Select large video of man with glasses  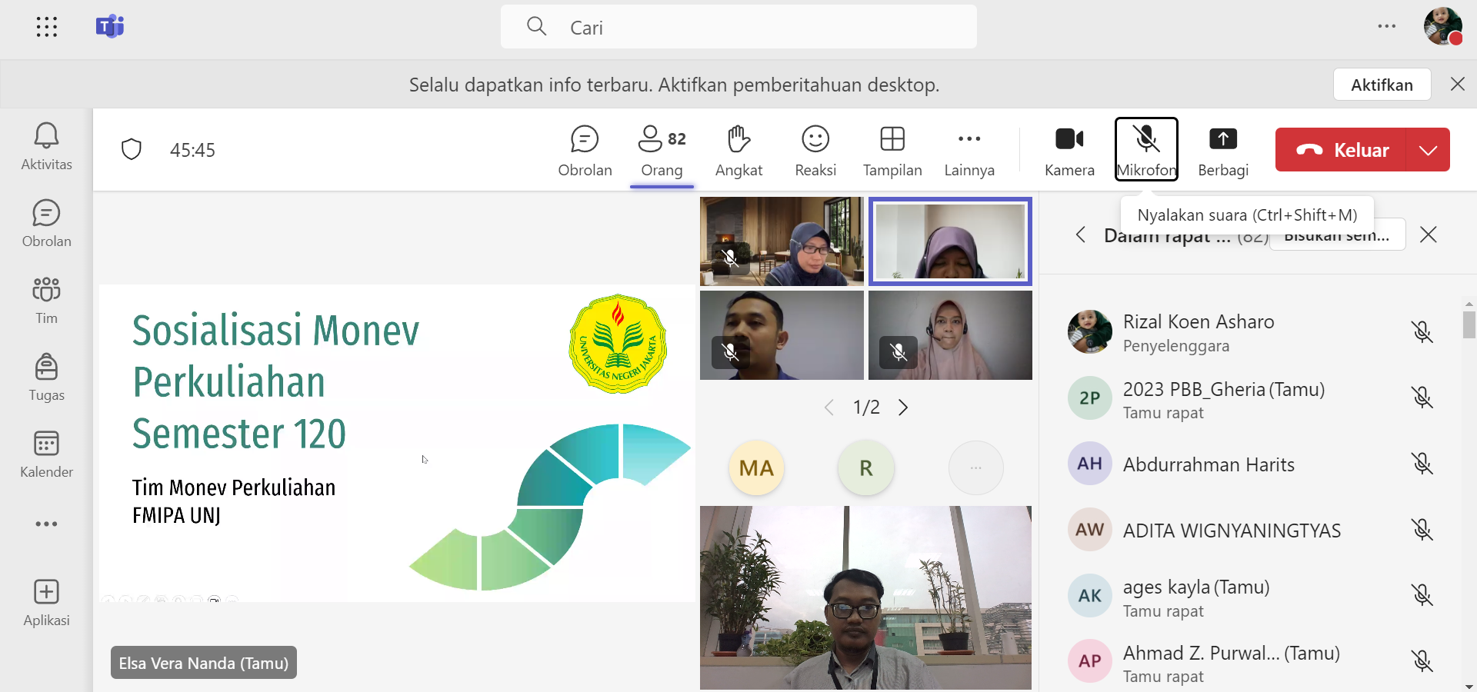(865, 597)
